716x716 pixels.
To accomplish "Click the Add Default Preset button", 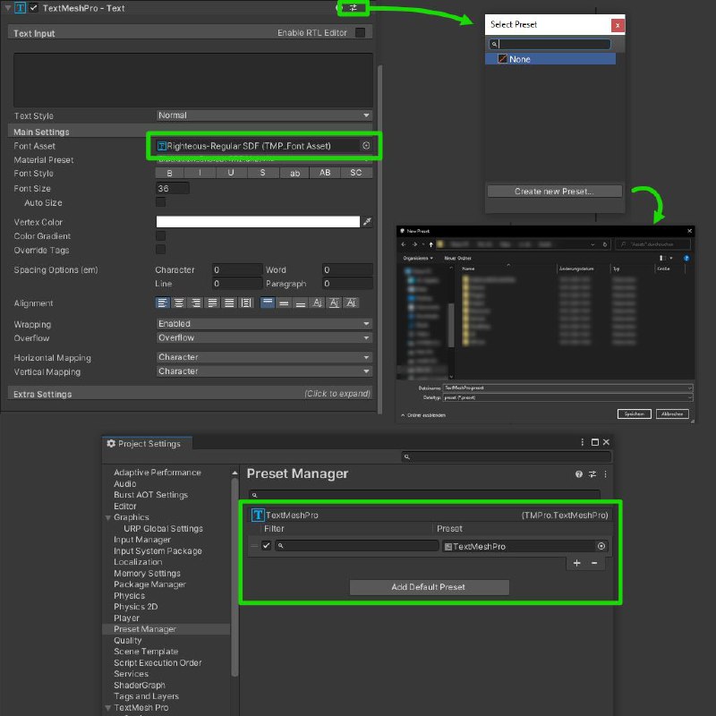I will tap(429, 587).
